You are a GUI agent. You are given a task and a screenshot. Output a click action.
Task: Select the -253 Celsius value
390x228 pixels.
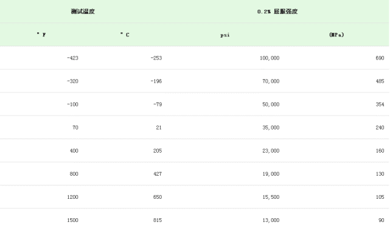coord(156,58)
